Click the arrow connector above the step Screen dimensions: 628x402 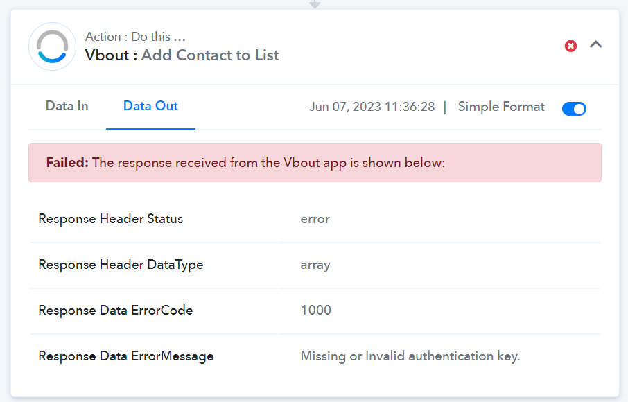315,4
